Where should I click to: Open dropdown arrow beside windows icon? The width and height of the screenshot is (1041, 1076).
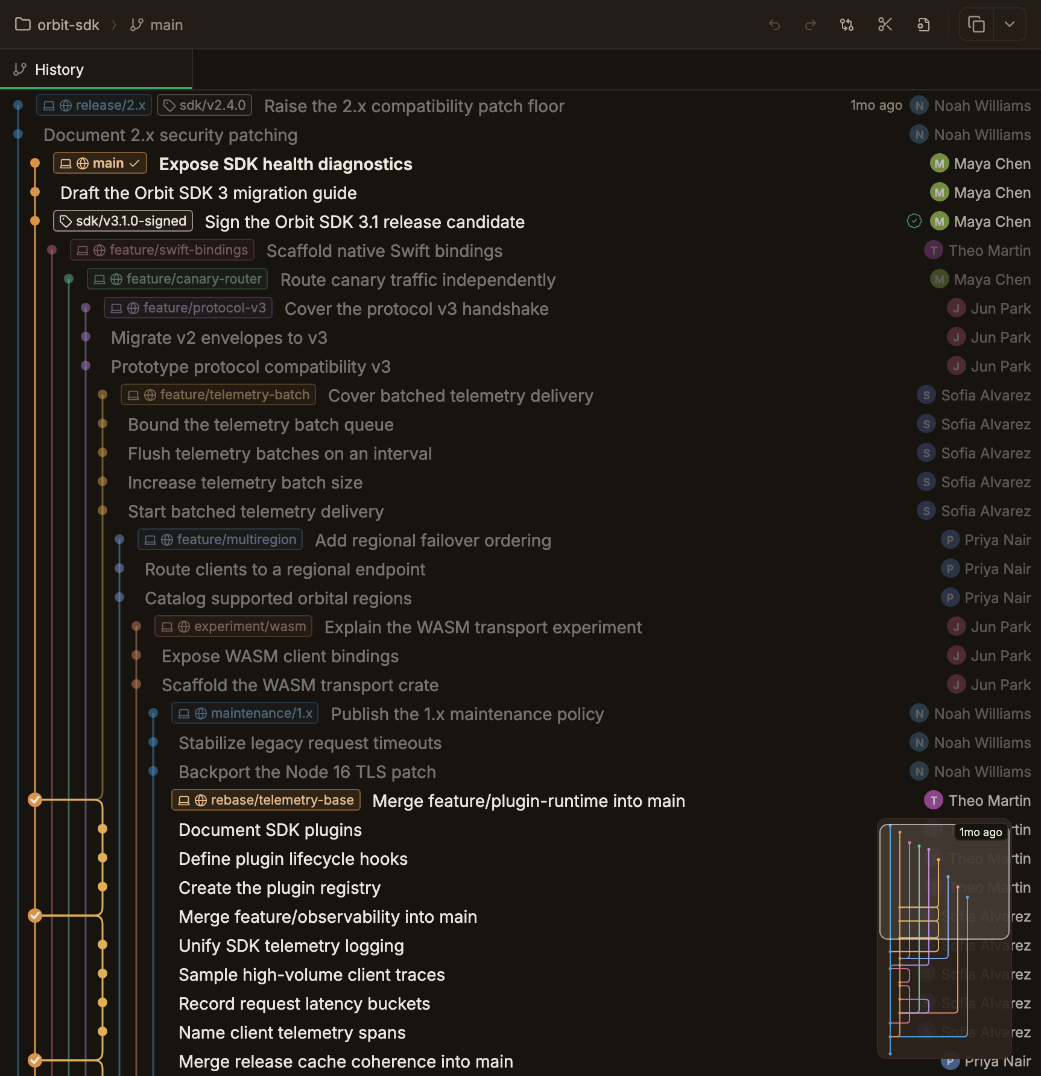point(1010,25)
